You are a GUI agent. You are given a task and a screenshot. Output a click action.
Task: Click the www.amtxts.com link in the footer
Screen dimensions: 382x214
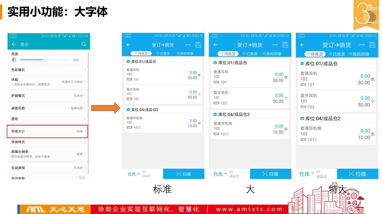pos(249,209)
